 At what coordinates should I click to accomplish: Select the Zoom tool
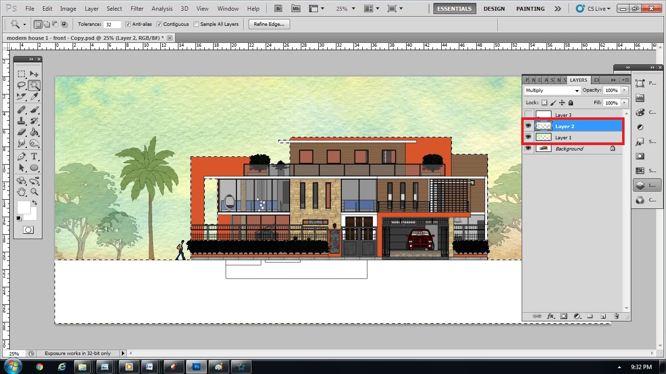pos(33,192)
